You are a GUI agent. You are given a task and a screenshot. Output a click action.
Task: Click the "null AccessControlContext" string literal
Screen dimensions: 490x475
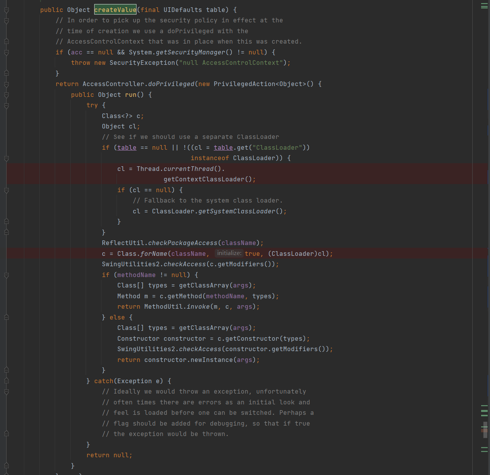coord(231,63)
